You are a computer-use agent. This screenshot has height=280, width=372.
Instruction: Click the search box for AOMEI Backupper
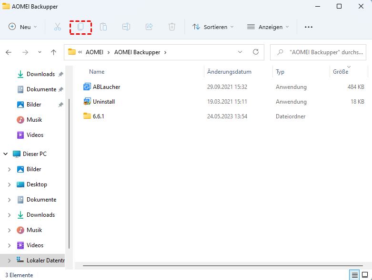point(318,52)
